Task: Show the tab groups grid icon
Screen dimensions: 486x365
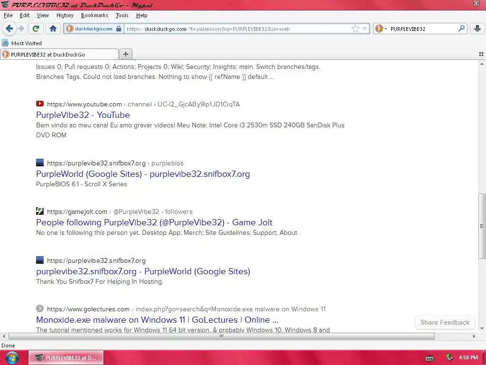Action: [481, 54]
